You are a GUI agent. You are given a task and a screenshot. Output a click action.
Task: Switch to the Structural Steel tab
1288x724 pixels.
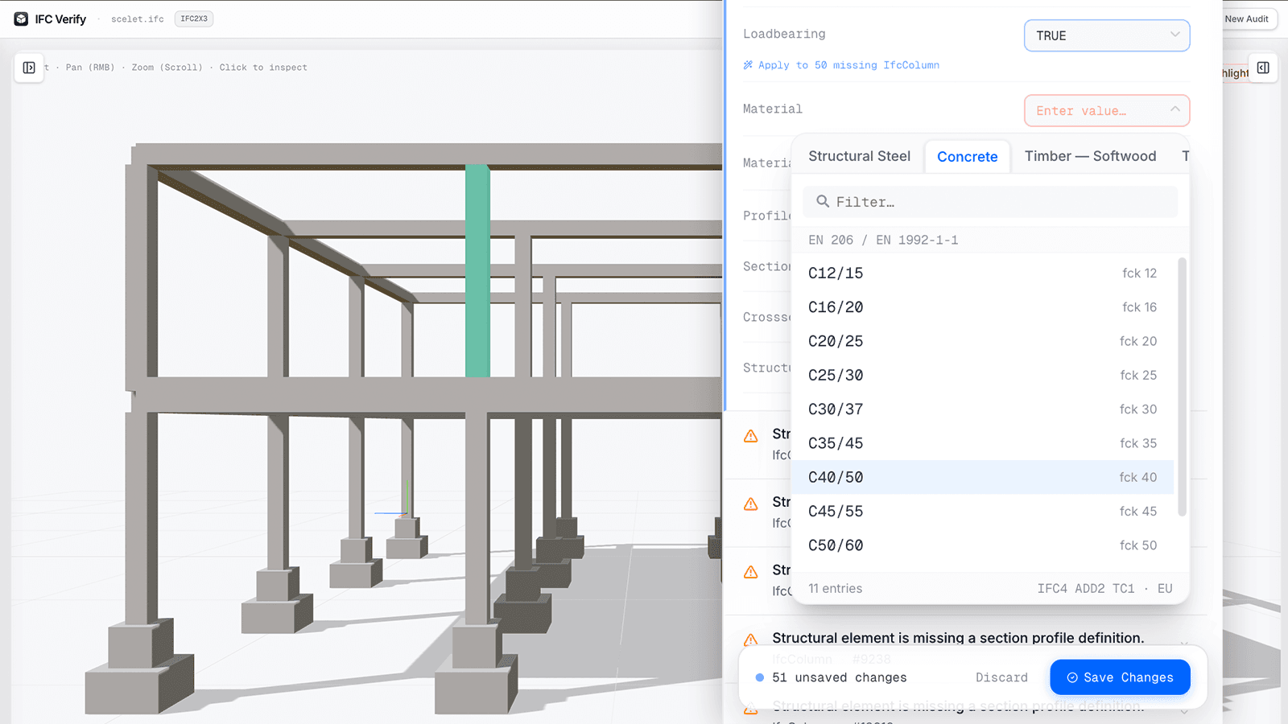click(x=859, y=156)
